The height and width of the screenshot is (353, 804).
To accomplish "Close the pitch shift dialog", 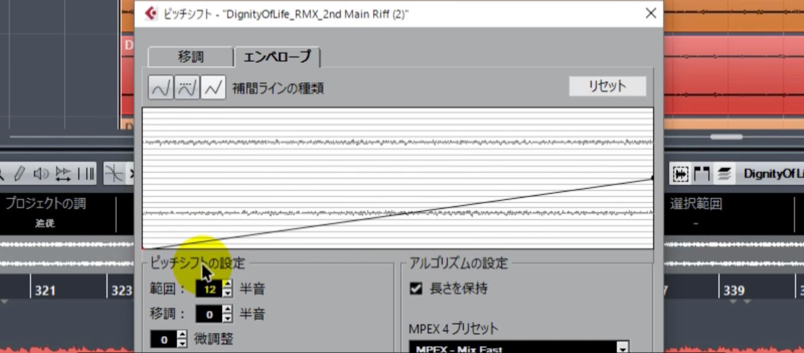I will 651,14.
